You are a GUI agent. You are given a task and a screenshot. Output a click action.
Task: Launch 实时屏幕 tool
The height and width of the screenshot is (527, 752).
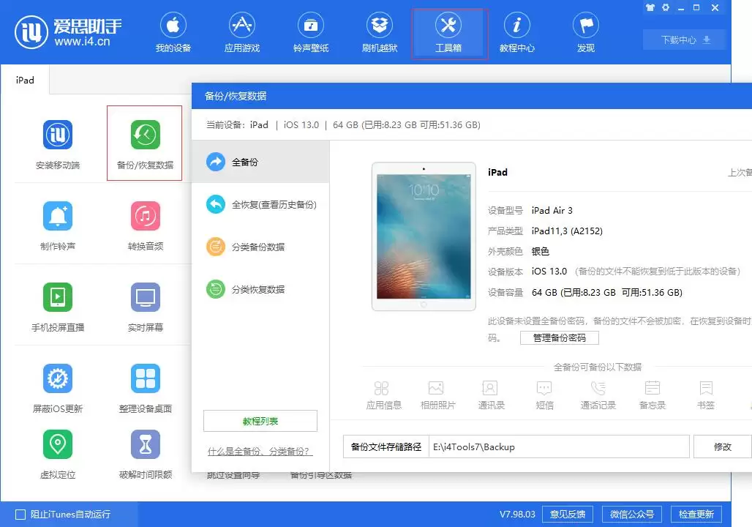pyautogui.click(x=146, y=307)
